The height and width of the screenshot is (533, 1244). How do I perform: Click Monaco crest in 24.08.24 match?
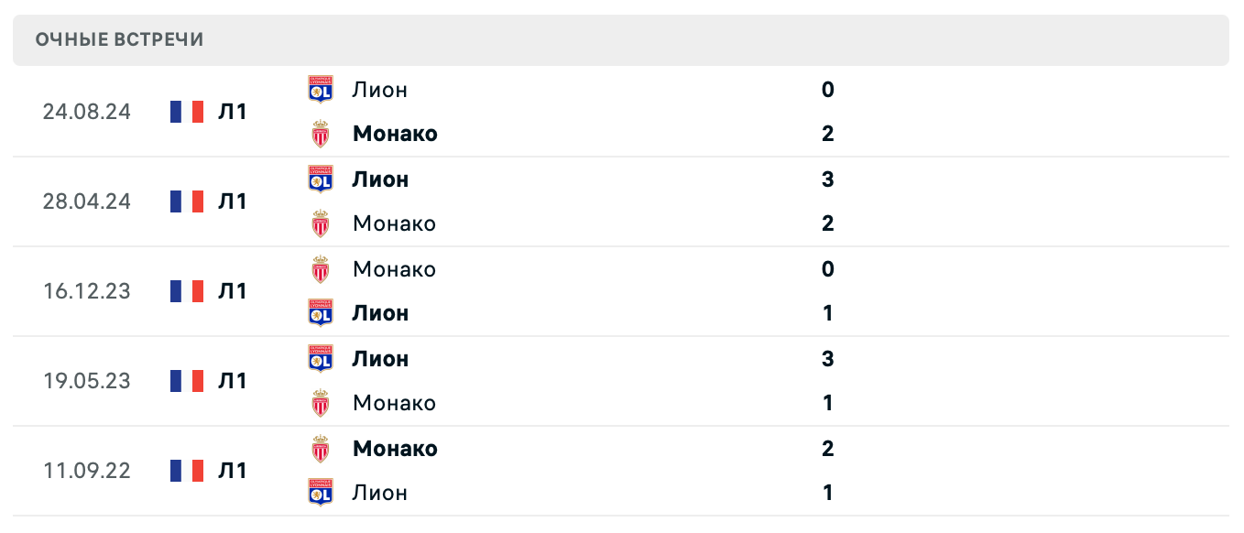(x=321, y=134)
